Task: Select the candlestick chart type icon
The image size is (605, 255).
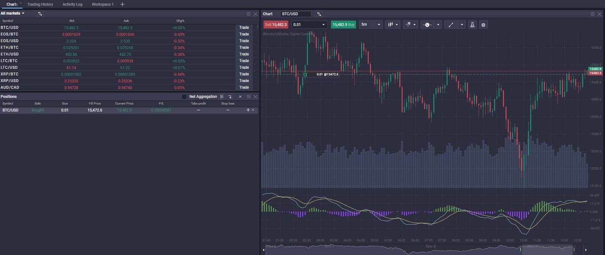Action: 390,25
